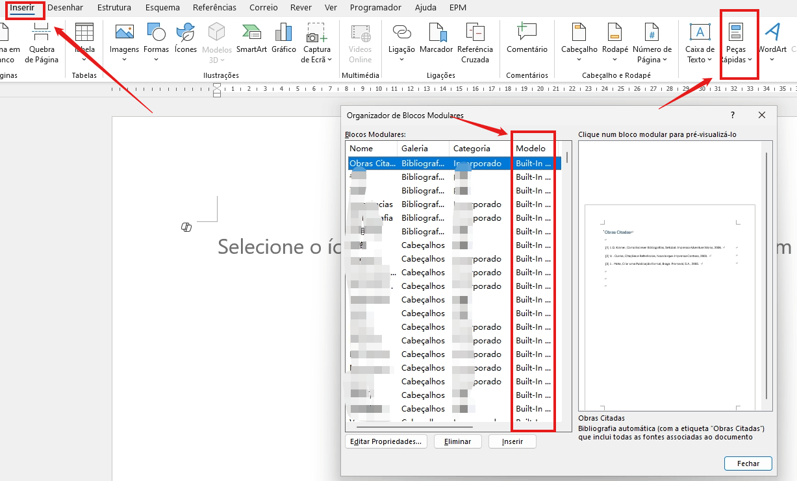
Task: Expand the WordArt dropdown arrow
Action: [x=772, y=60]
